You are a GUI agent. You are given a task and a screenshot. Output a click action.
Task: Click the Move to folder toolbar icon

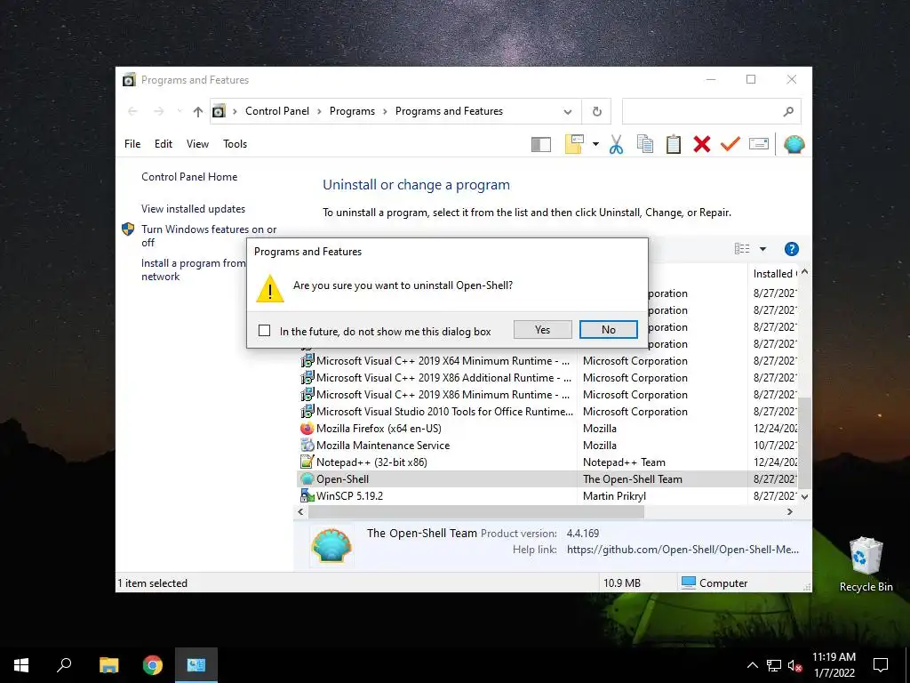(x=574, y=144)
